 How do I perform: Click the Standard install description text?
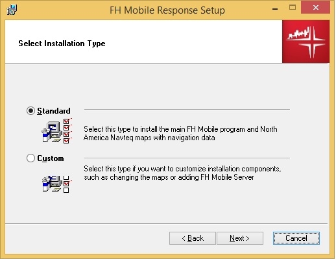pyautogui.click(x=180, y=133)
